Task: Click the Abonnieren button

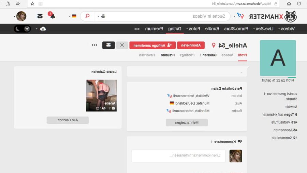Action: tap(191, 45)
